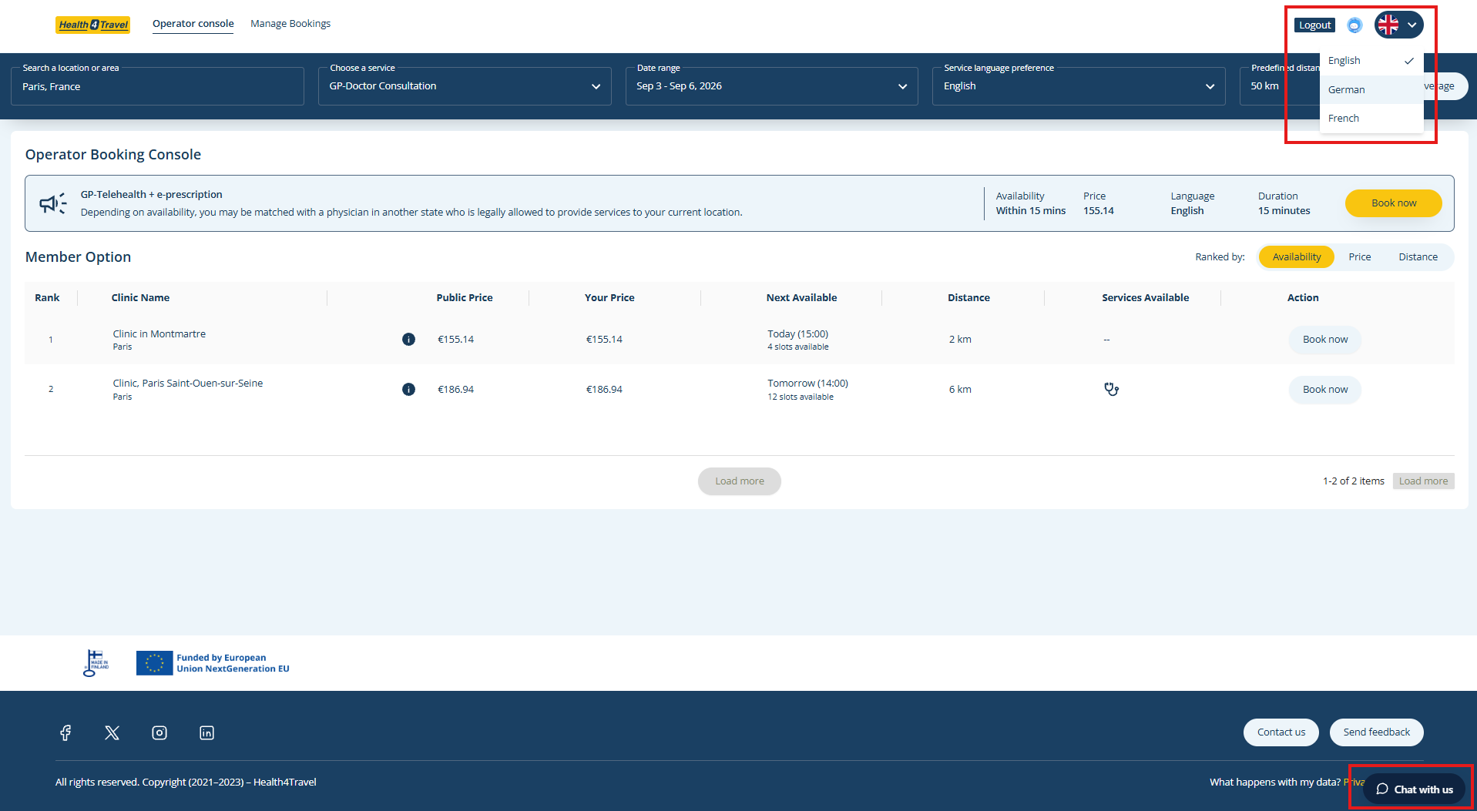This screenshot has width=1477, height=811.
Task: Open the X (Twitter) icon
Action: click(x=112, y=732)
